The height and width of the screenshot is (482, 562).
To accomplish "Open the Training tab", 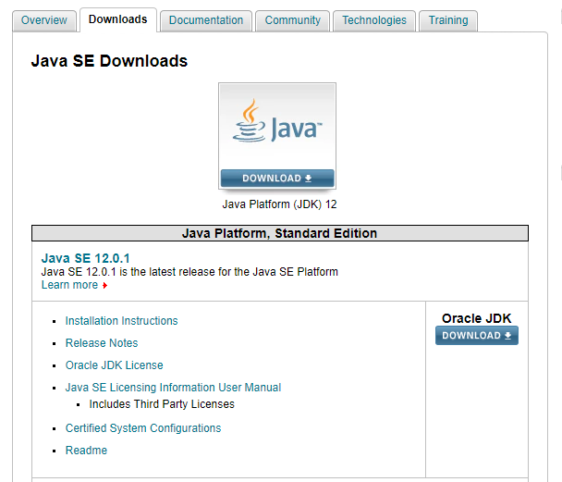I will (x=448, y=20).
